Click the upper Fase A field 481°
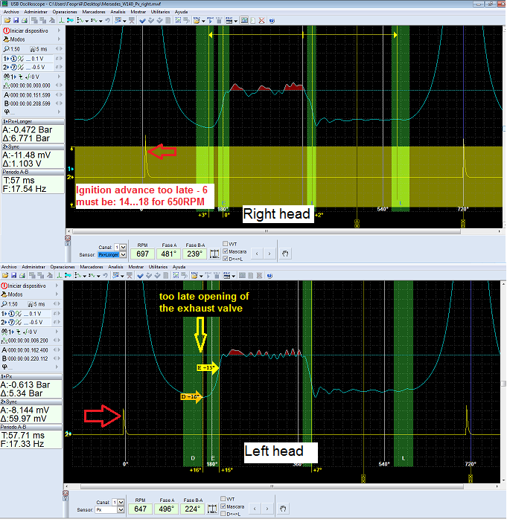This screenshot has width=507, height=522. click(168, 254)
